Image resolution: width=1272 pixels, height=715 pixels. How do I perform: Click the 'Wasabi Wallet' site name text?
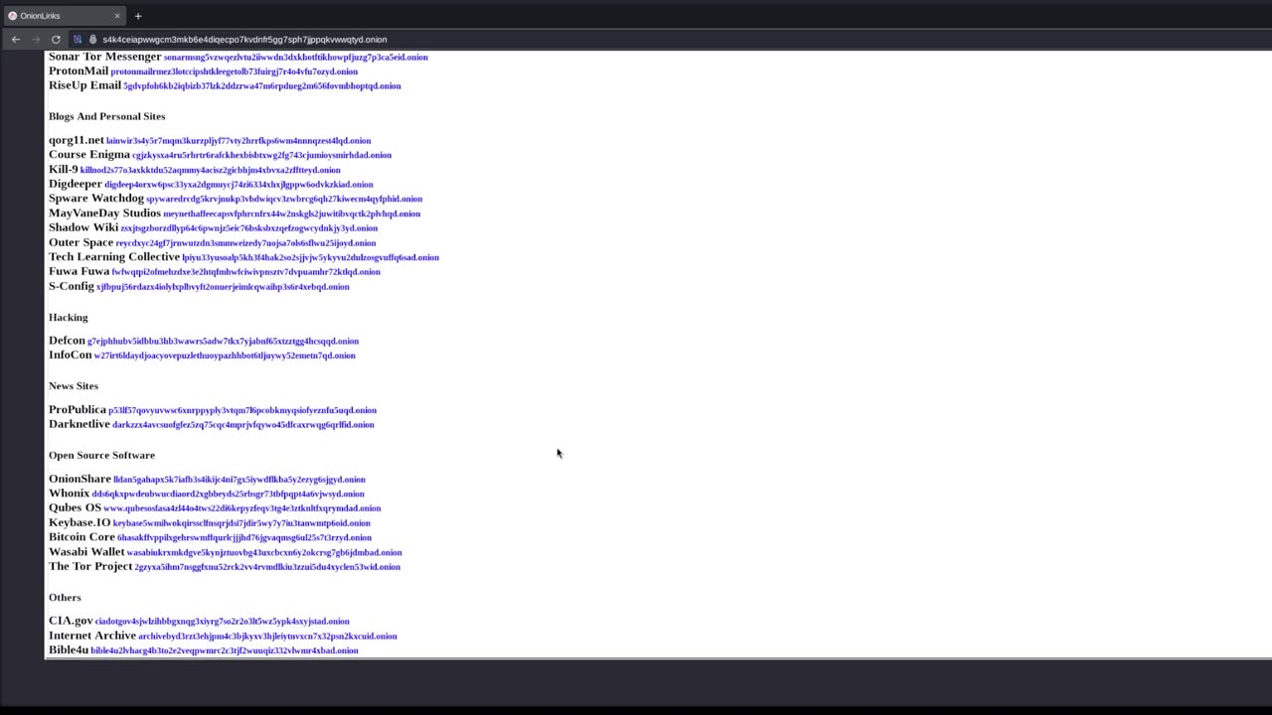tap(86, 552)
